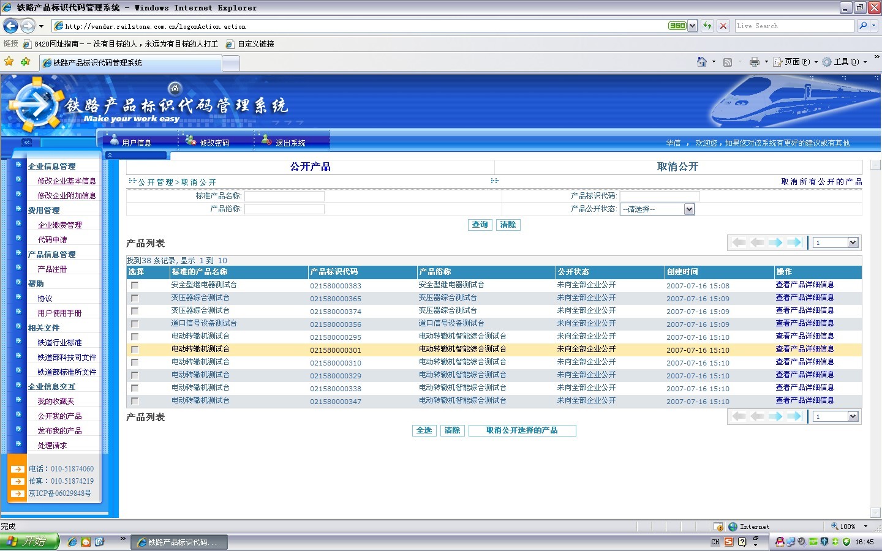Switch to the 取消公开 tab
The width and height of the screenshot is (882, 551).
click(x=677, y=167)
